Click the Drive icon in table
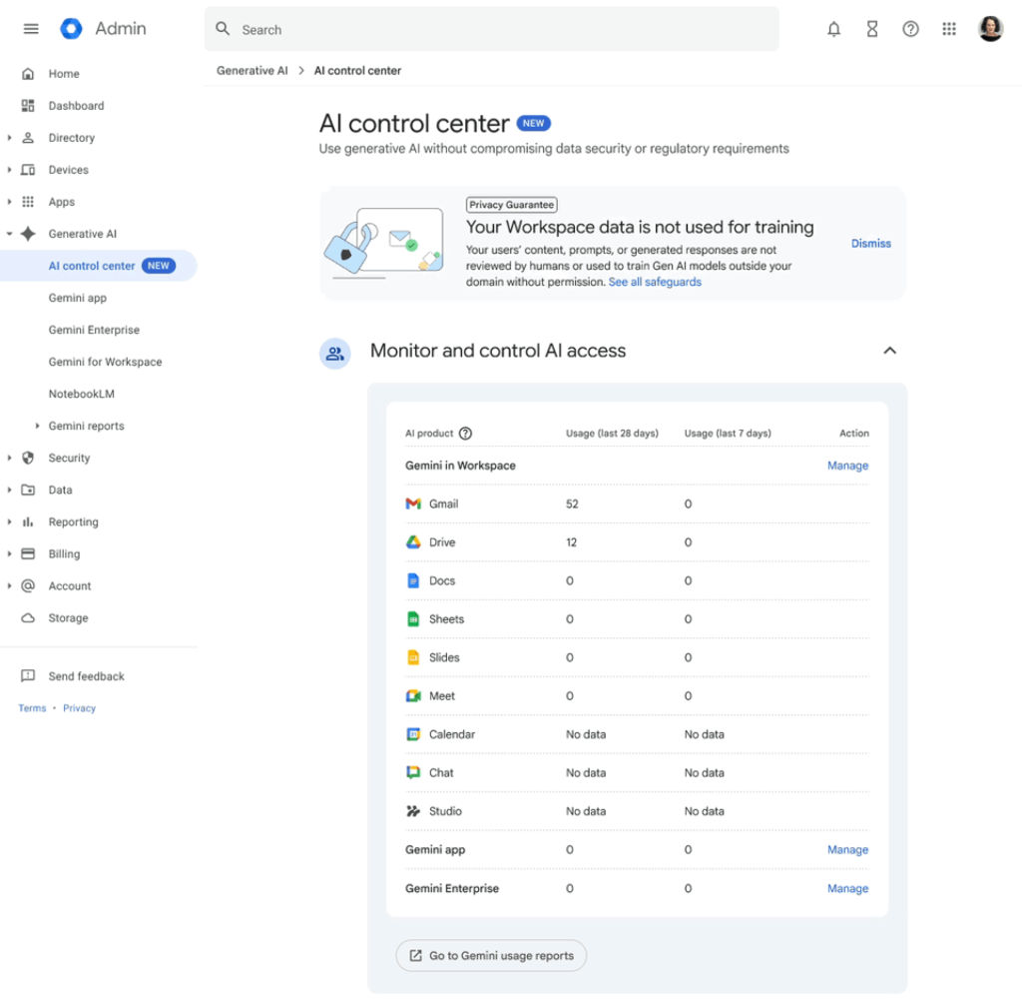Screen dimensions: 1022x1002 coord(413,542)
